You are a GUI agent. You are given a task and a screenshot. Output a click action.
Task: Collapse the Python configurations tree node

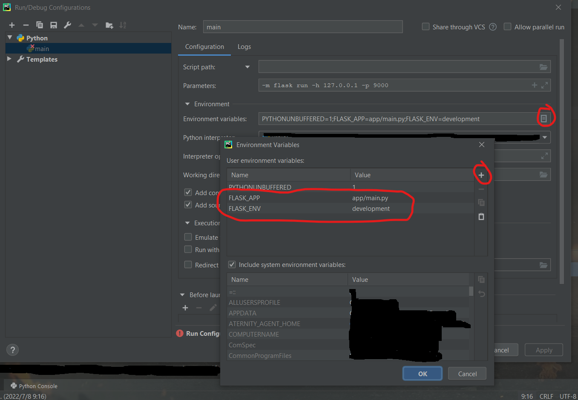[x=10, y=38]
